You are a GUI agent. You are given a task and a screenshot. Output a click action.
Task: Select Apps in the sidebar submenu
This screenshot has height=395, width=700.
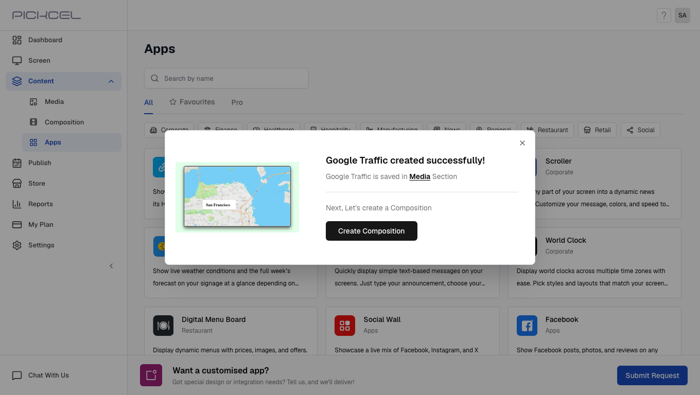click(x=72, y=142)
